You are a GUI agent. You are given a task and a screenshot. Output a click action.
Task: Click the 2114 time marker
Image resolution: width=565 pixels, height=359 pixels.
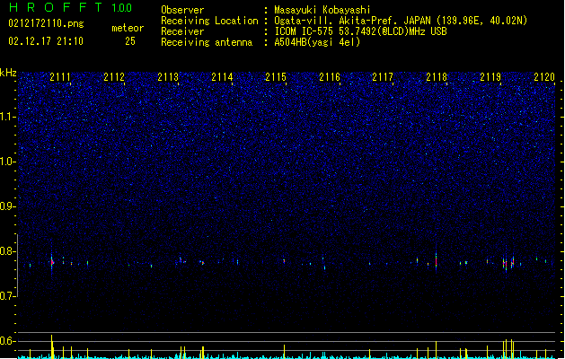coord(222,77)
